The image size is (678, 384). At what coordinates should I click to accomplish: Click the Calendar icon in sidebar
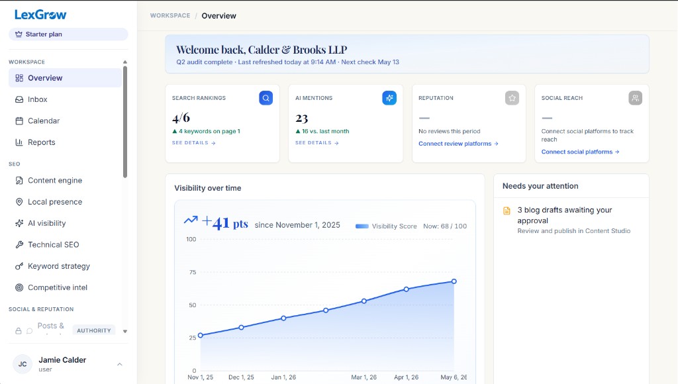point(19,120)
